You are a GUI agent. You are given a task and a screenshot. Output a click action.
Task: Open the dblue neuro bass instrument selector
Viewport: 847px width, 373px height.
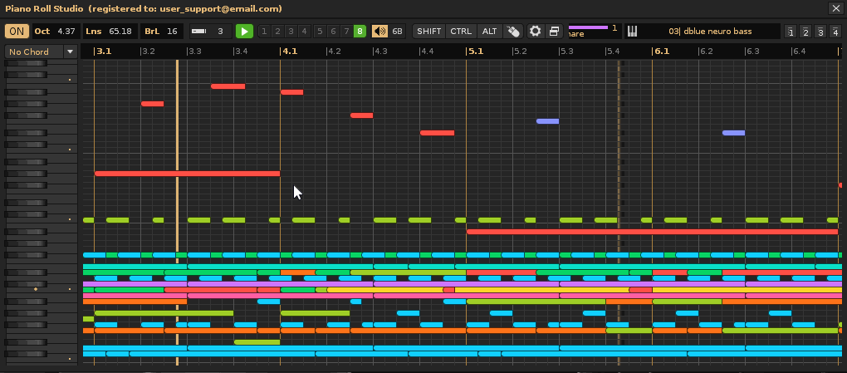709,32
